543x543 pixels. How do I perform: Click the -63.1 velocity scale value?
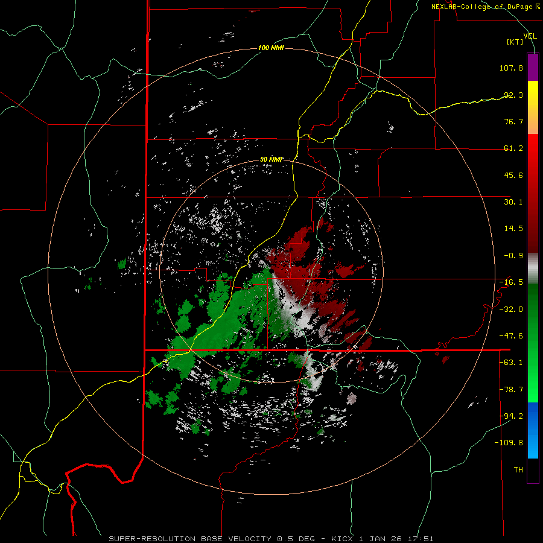[x=511, y=363]
